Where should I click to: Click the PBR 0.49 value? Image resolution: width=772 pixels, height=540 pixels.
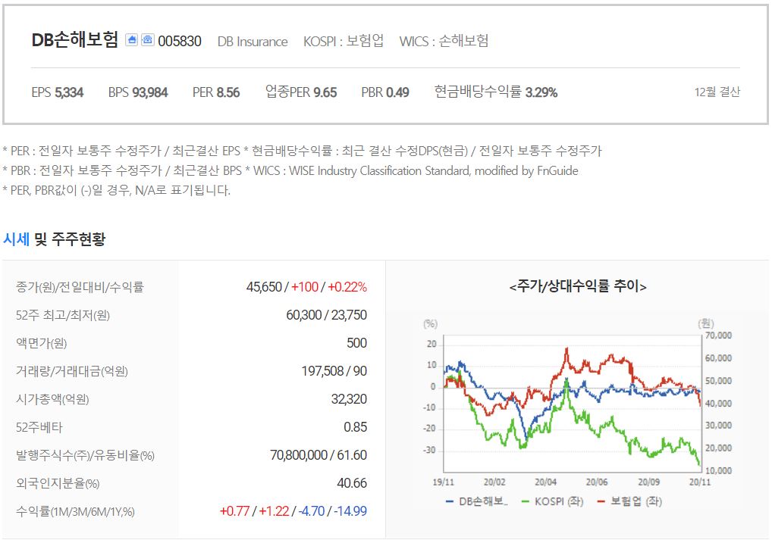coord(385,92)
